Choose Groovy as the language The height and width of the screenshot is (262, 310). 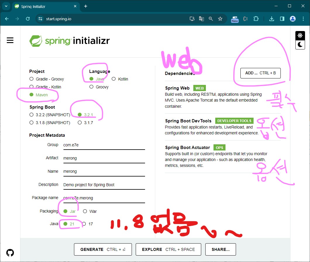[x=99, y=87]
